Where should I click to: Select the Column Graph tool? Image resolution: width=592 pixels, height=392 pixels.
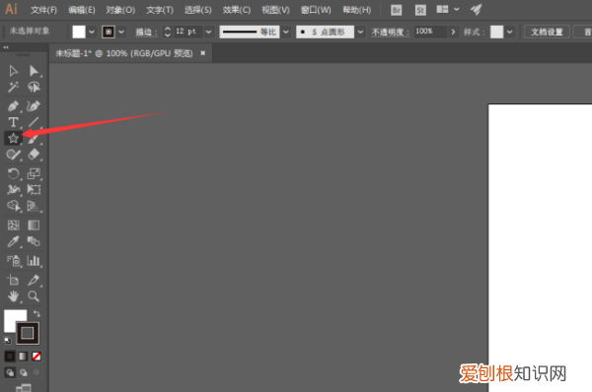pos(34,261)
